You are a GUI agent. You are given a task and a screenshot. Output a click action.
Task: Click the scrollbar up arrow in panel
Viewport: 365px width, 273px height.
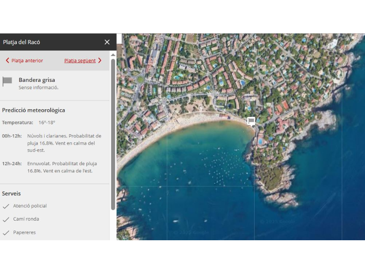pyautogui.click(x=113, y=54)
